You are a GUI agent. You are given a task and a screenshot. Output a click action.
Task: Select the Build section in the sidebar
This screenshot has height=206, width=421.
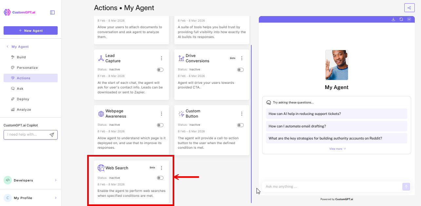point(21,57)
